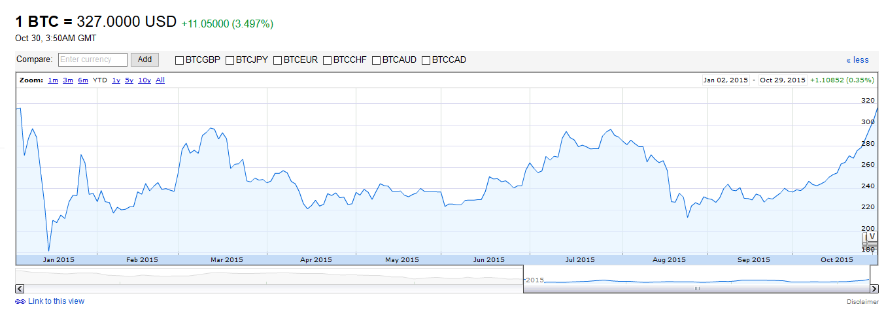Click the Apr 2015 axis label
This screenshot has height=315, width=886.
(x=316, y=259)
